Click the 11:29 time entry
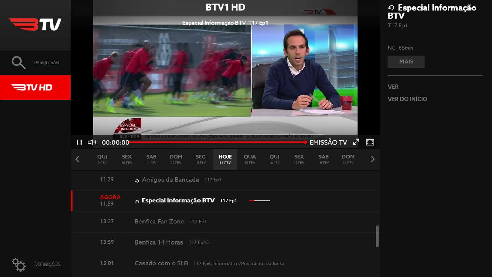 pos(107,180)
